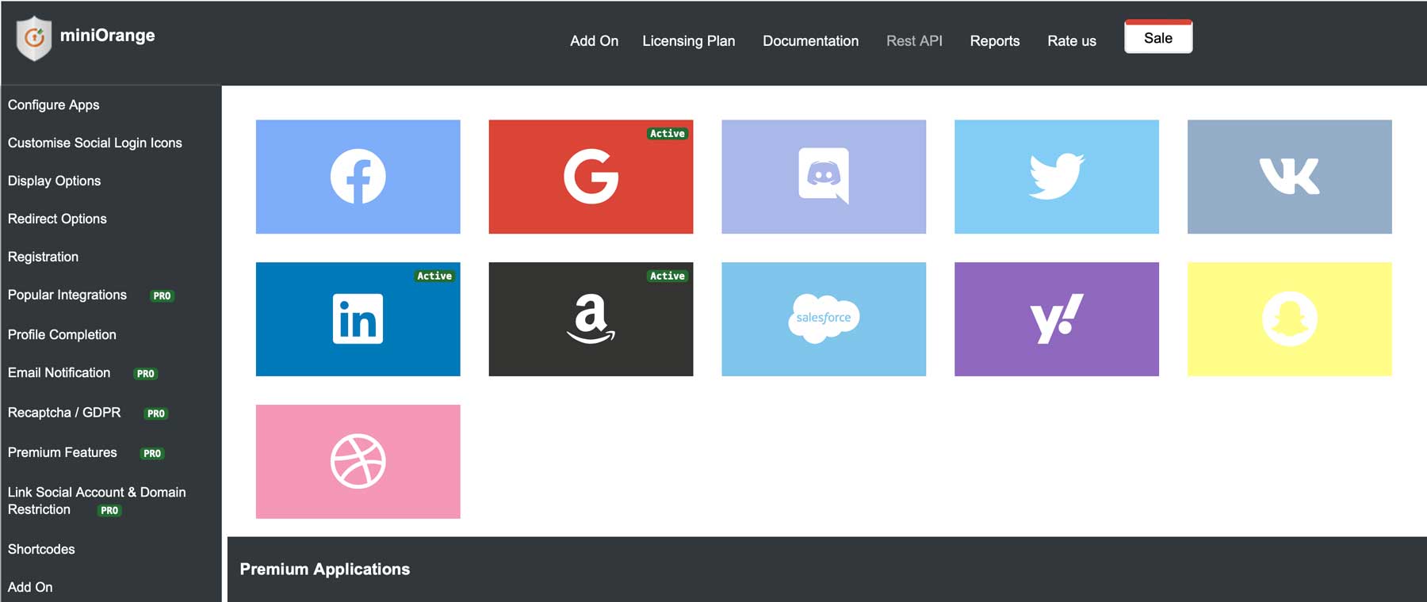
Task: Select the Google login app tile
Action: point(591,177)
